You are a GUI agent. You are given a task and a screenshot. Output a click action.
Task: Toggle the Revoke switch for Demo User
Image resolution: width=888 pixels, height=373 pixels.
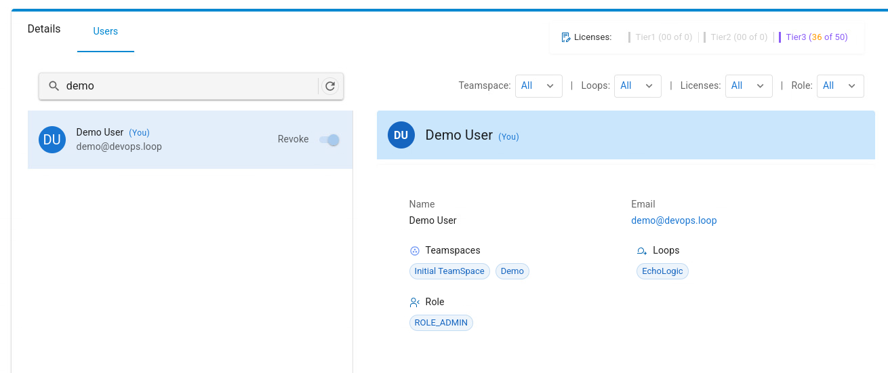tap(329, 140)
